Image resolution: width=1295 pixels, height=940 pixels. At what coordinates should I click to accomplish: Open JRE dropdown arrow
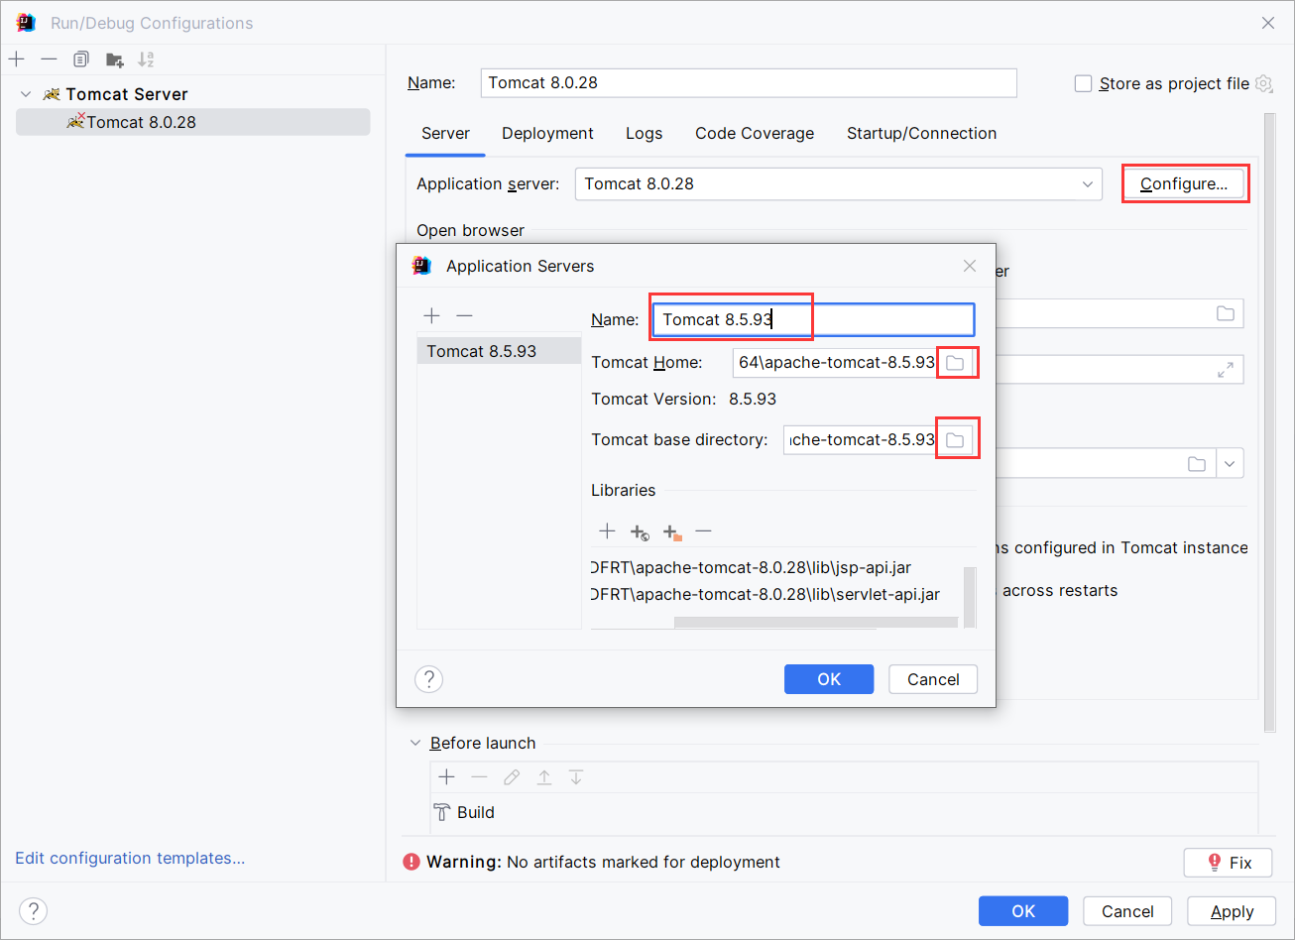[1231, 463]
